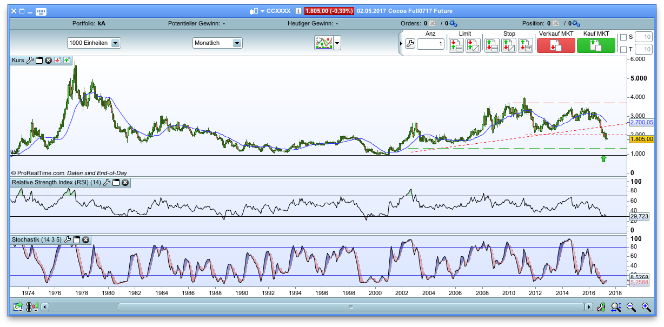Select the Stop order icon with note symbol

pos(524,45)
